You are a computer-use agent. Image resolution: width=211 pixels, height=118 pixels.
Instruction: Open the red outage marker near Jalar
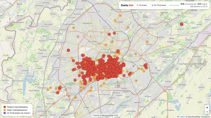[182, 24]
